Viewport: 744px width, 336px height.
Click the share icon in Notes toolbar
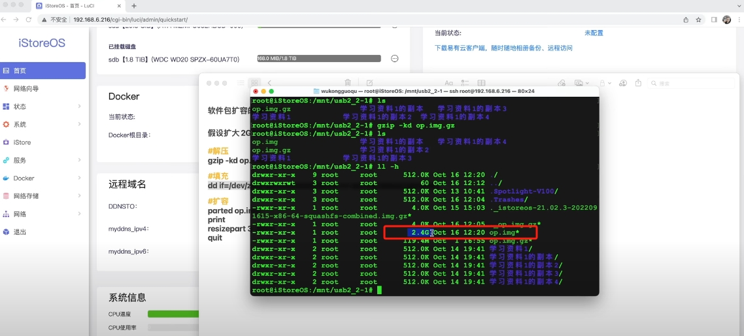pyautogui.click(x=638, y=82)
